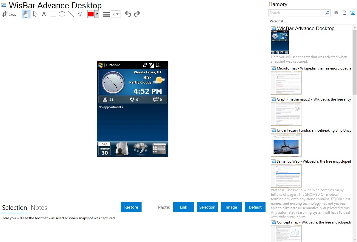Click the Restore button
The width and height of the screenshot is (357, 242).
[x=131, y=207]
